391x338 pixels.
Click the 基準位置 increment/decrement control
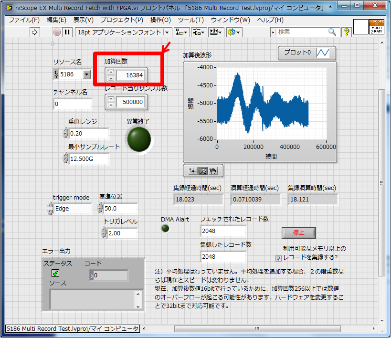[x=100, y=208]
